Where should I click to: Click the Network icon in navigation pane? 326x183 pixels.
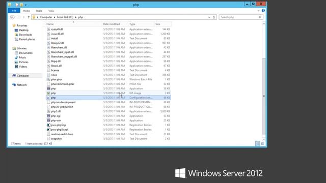(14, 85)
